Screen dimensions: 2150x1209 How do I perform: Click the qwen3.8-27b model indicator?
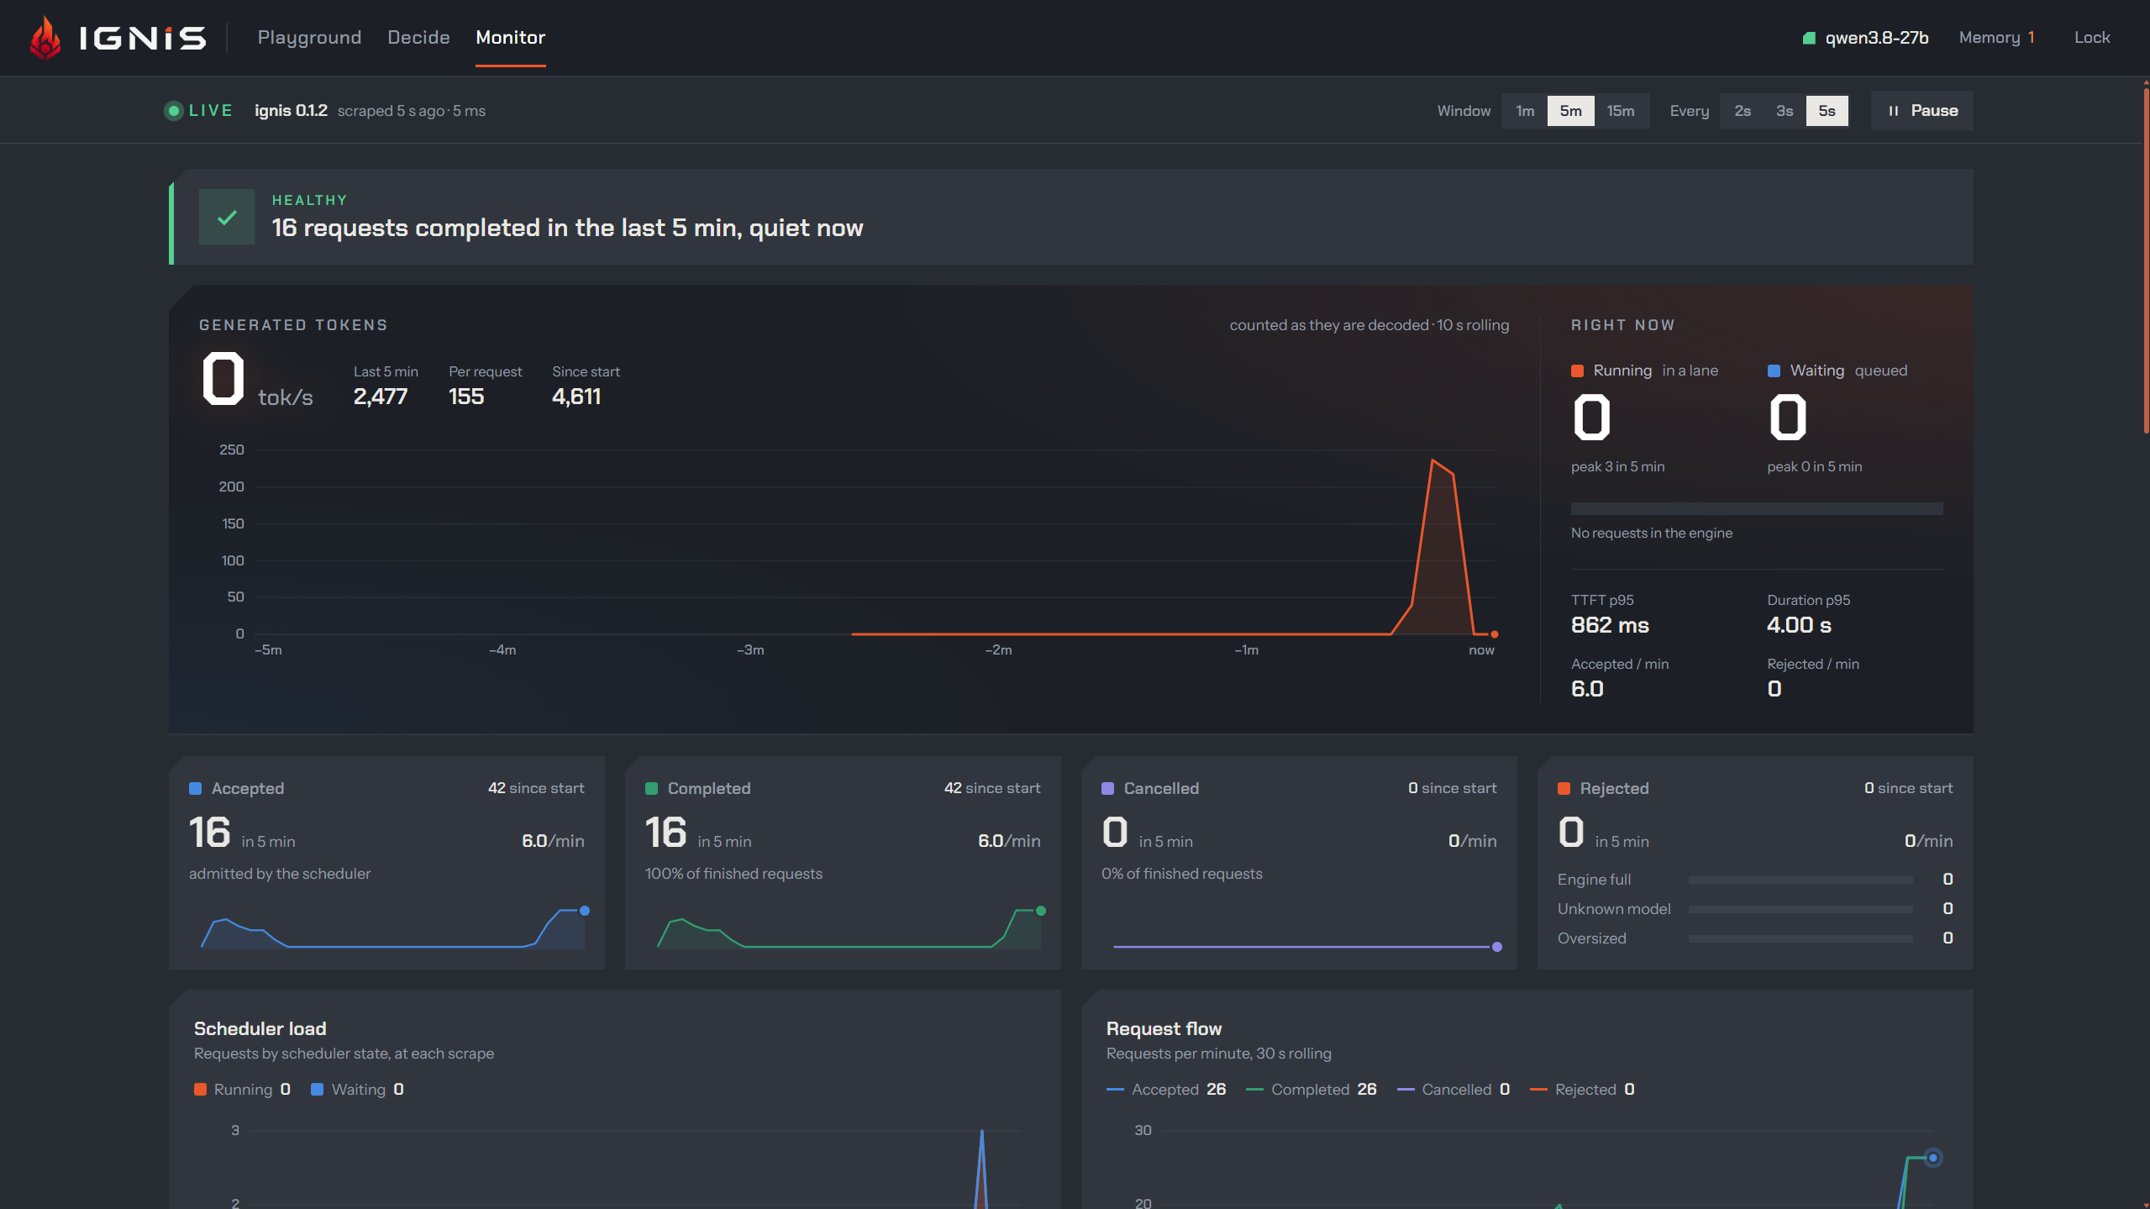click(x=1865, y=38)
